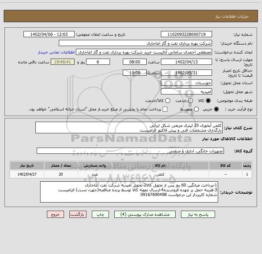Click the announcement date field 1402/04/06 - 12:03
The width and height of the screenshot is (262, 254).
tap(49, 34)
